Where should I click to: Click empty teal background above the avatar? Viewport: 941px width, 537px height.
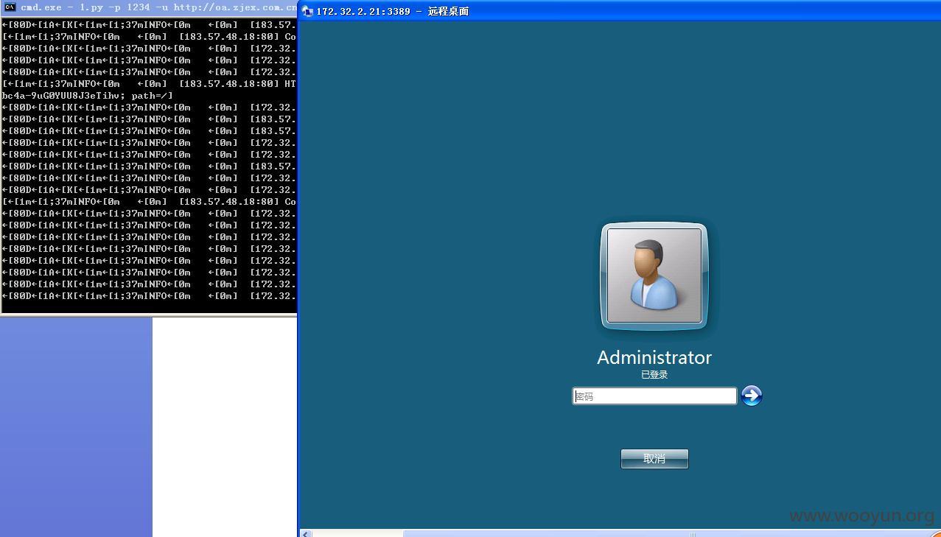tap(654, 118)
